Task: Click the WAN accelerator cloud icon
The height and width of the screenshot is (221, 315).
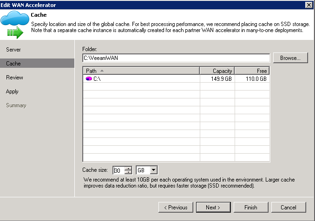Action: click(x=15, y=25)
